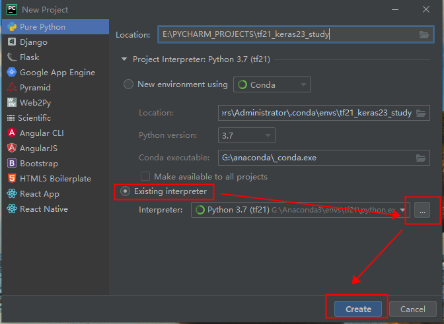
Task: Pick the Google App Engine icon
Action: [11, 73]
